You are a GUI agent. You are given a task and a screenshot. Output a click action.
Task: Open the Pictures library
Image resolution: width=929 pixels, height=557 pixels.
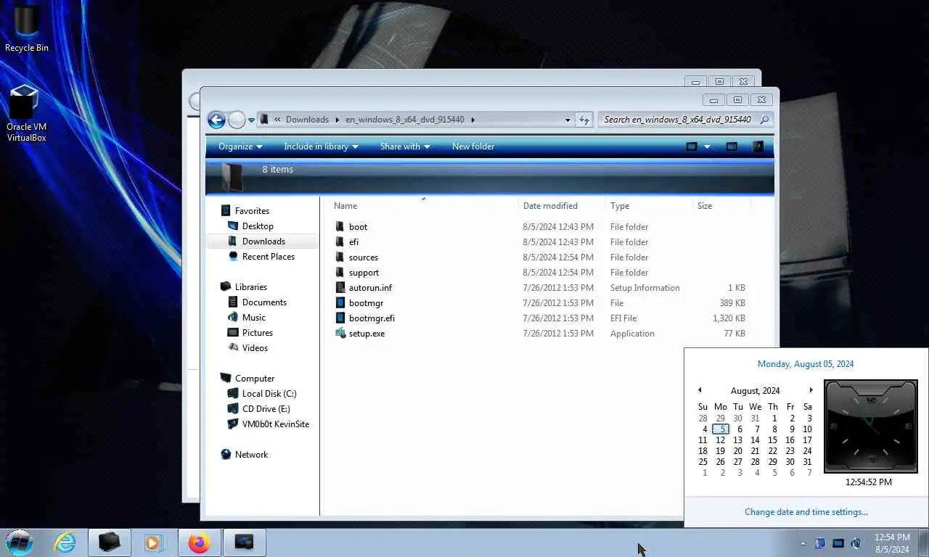258,333
